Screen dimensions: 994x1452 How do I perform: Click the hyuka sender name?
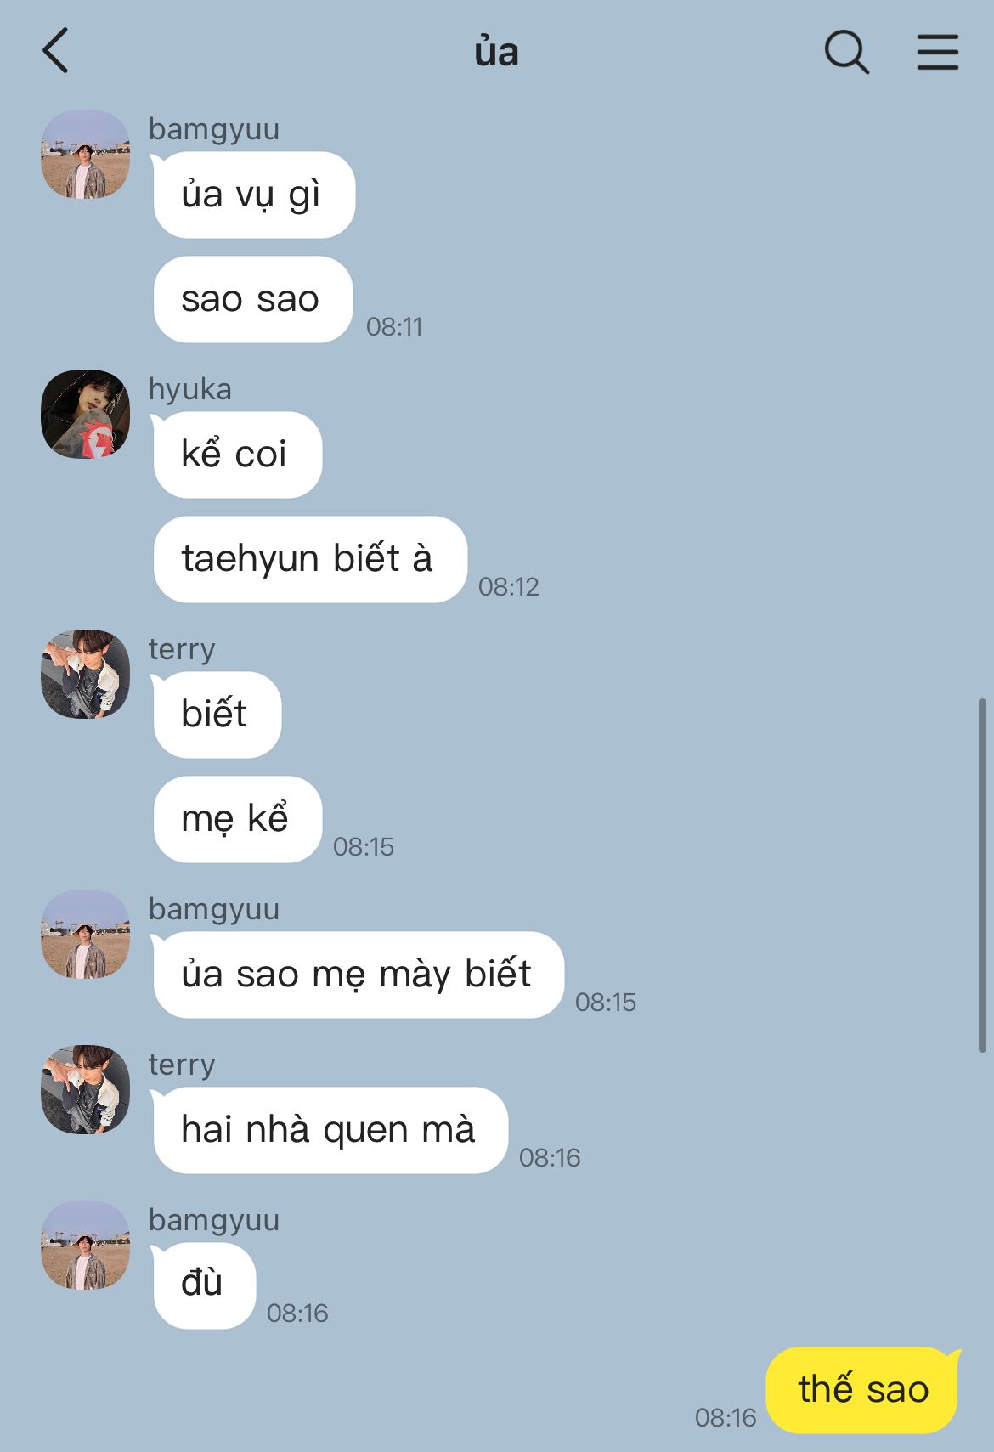coord(190,389)
